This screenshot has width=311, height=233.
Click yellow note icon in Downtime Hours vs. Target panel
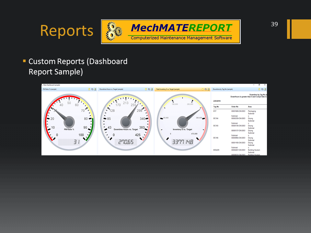coord(146,89)
